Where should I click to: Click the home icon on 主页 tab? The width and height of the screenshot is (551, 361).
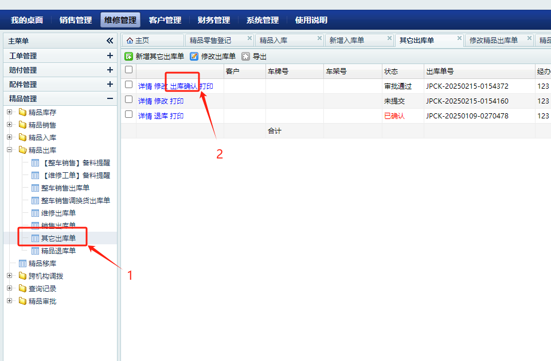pos(130,41)
